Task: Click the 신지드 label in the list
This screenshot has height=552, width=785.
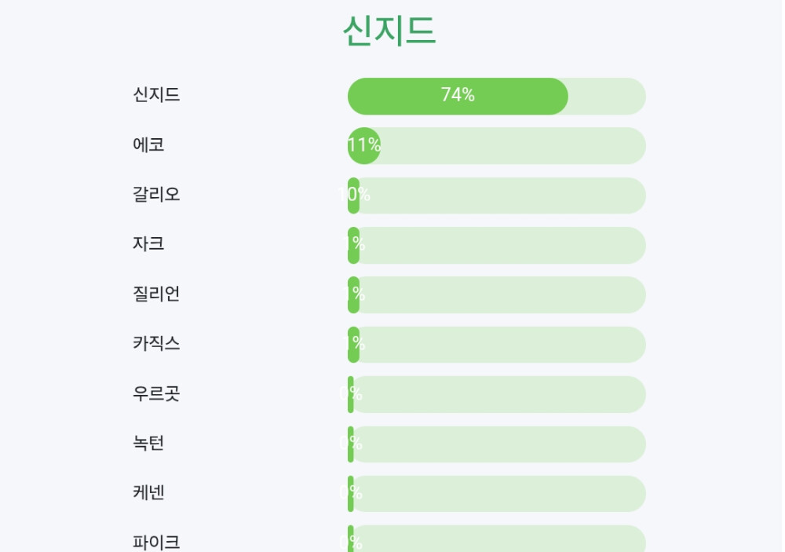Action: pyautogui.click(x=156, y=95)
